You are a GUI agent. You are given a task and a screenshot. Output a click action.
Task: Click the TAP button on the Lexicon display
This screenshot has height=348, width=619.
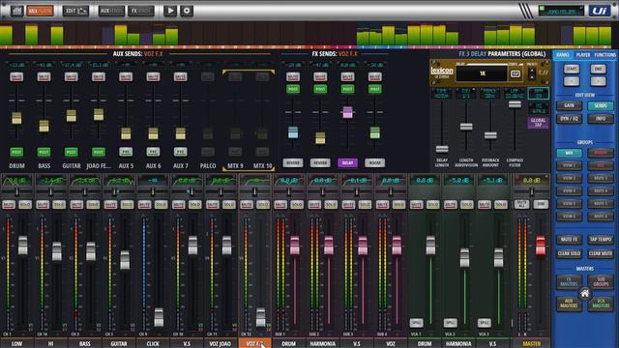click(516, 73)
